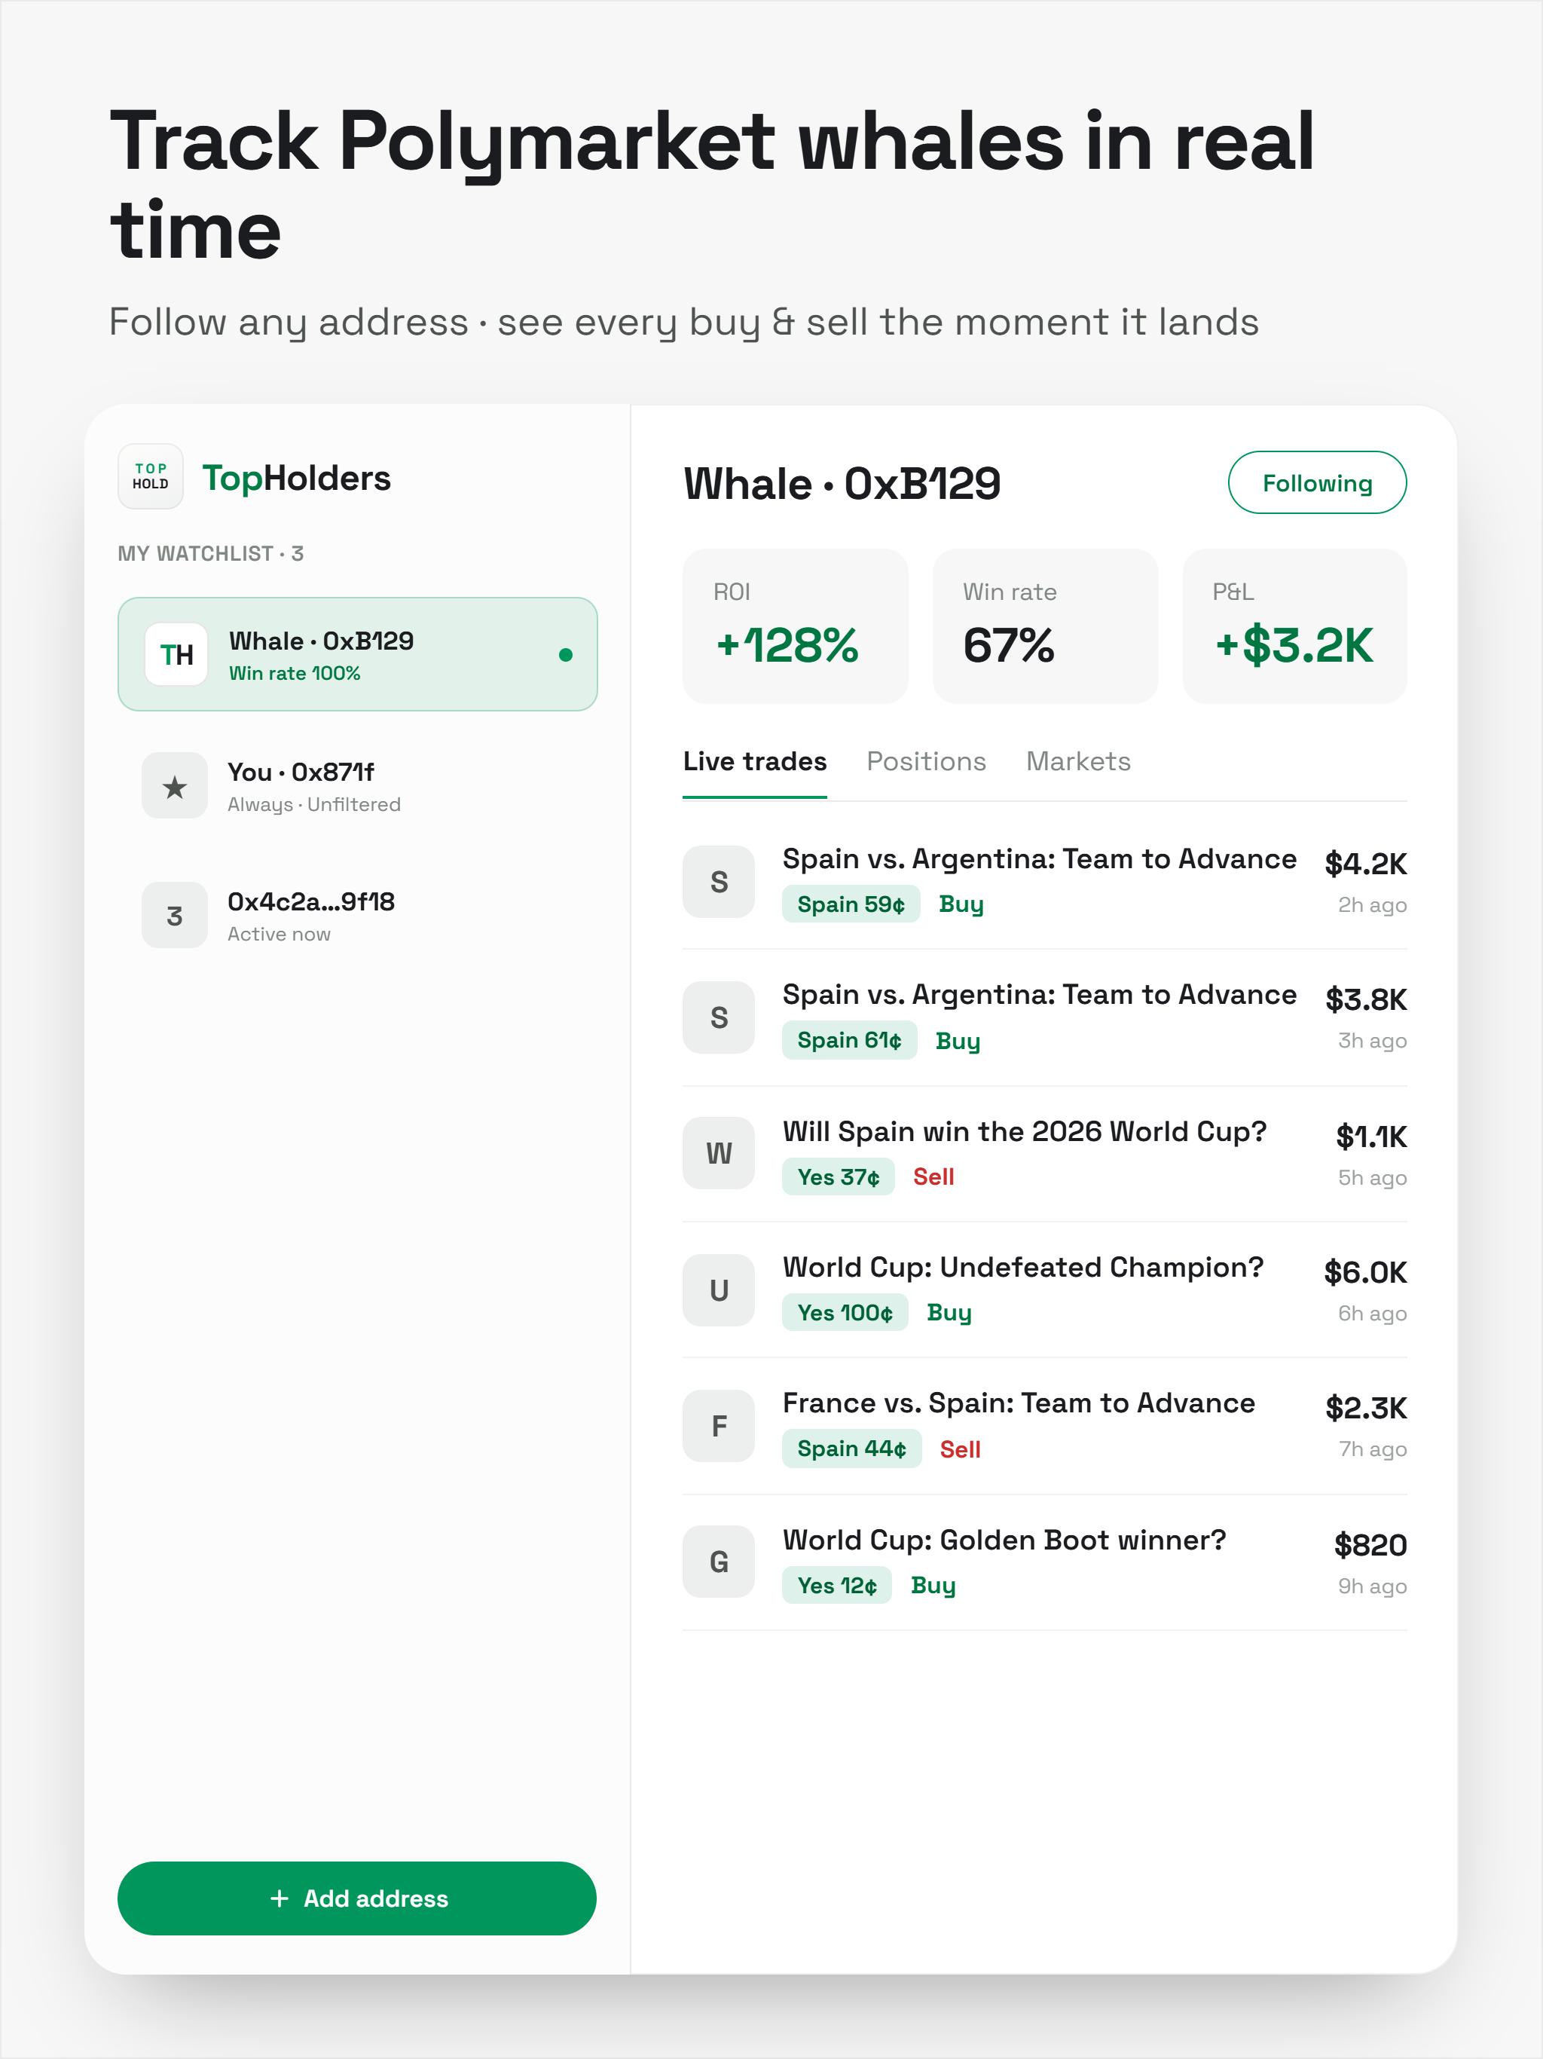Click the star icon beside You 0x871f
The image size is (1543, 2059).
pyautogui.click(x=174, y=785)
